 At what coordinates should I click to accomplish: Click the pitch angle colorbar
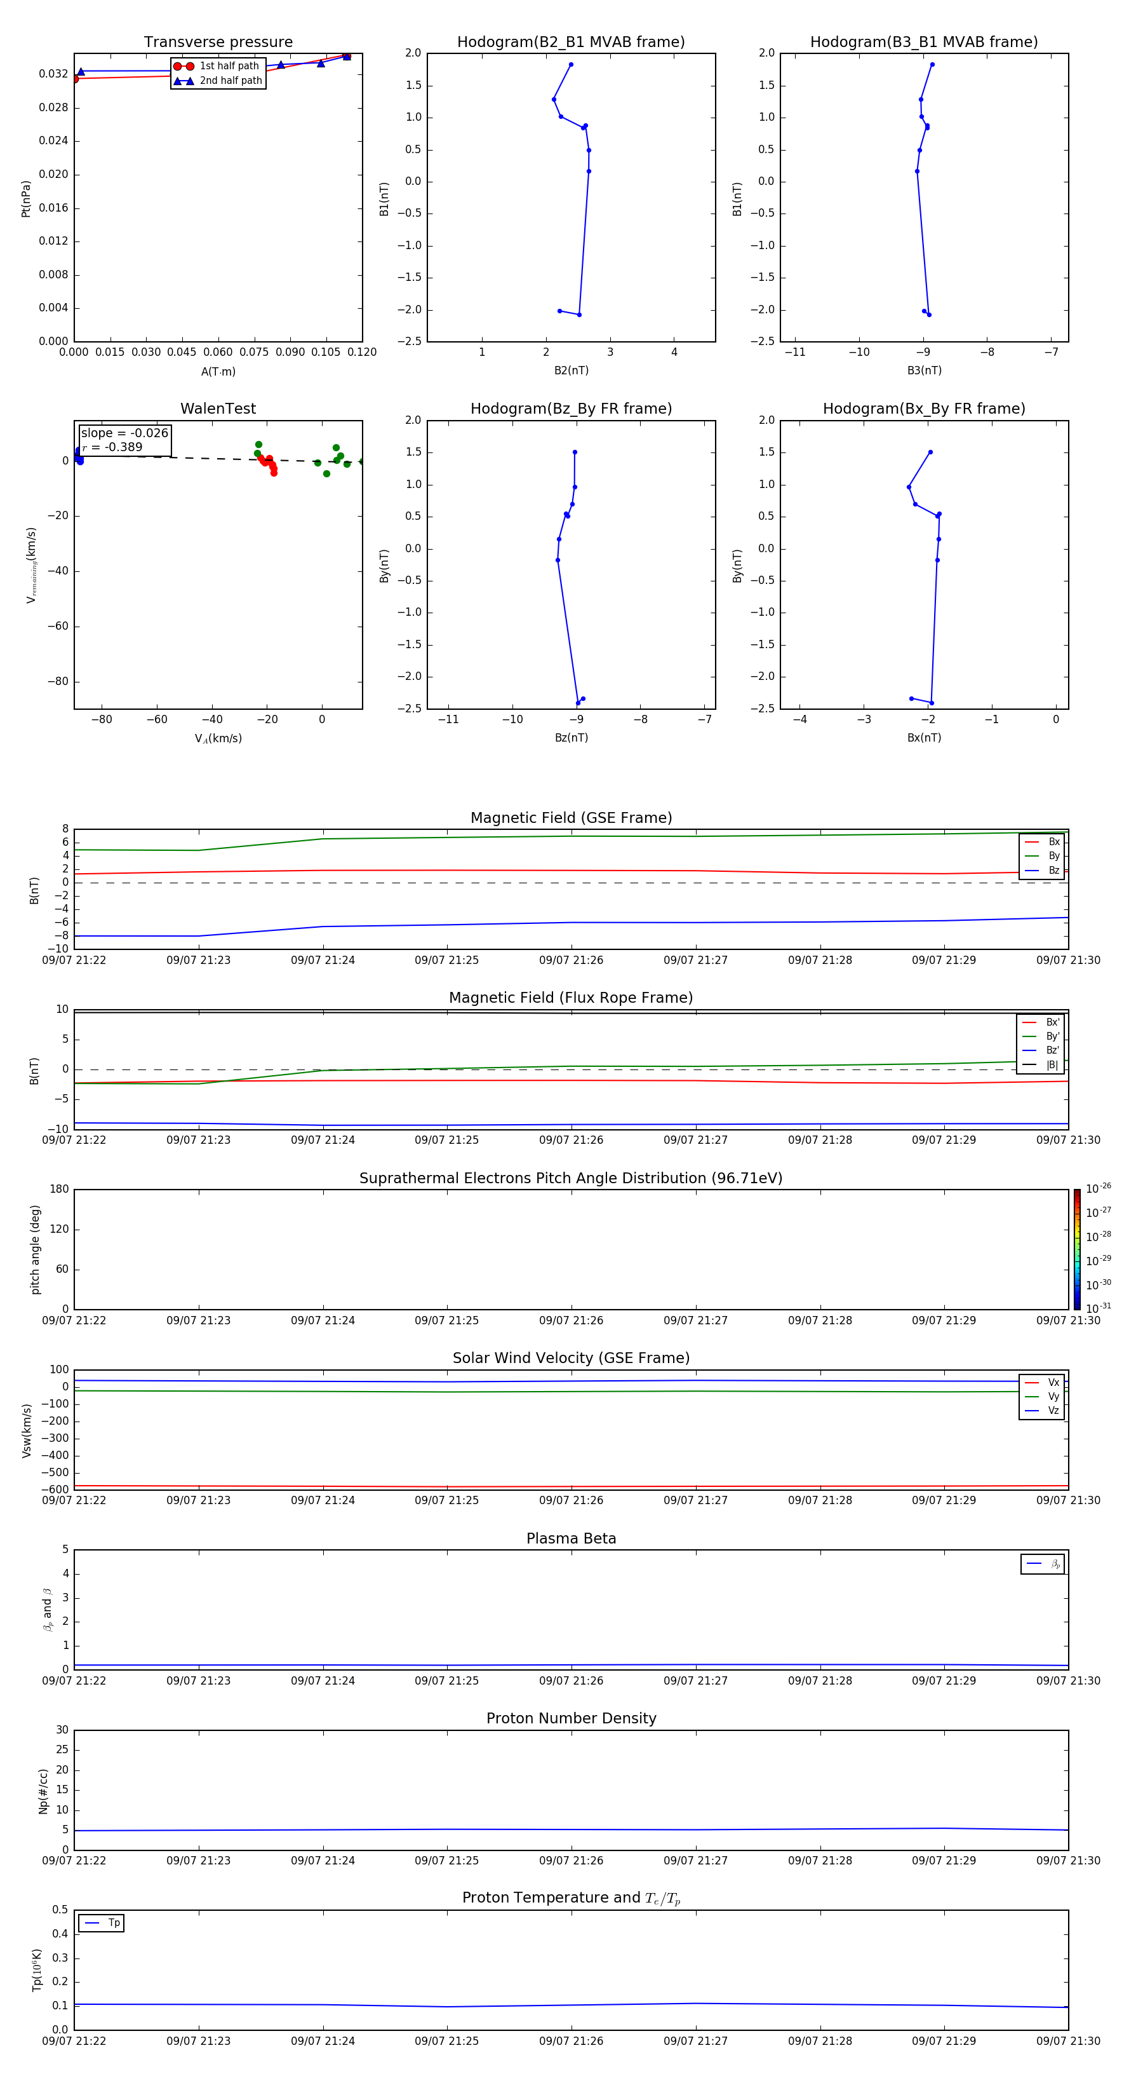(x=1077, y=1249)
